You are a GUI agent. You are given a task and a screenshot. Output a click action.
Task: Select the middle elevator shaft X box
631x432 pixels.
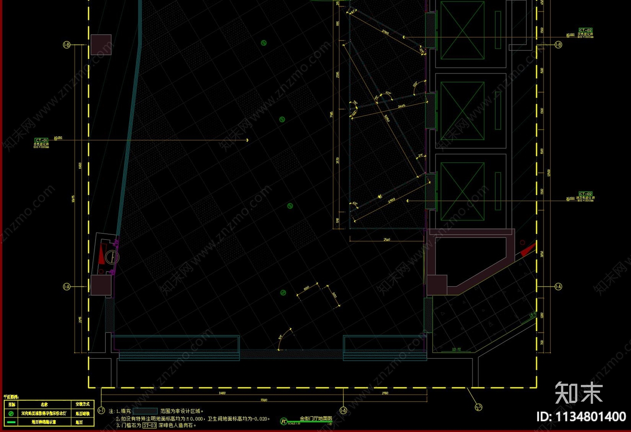coord(463,111)
